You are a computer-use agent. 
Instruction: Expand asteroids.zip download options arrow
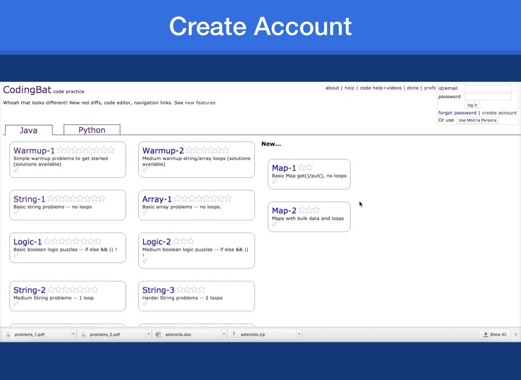tap(299, 335)
